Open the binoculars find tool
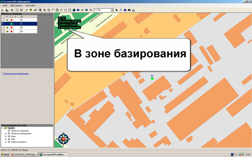The width and height of the screenshot is (252, 157). pos(129,10)
